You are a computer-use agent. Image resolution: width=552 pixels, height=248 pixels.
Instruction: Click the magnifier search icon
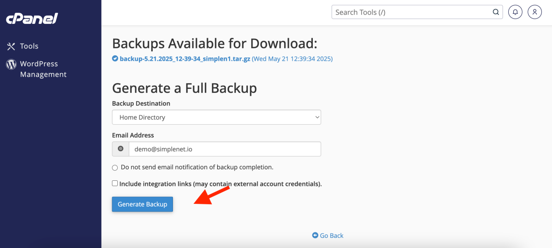(496, 12)
